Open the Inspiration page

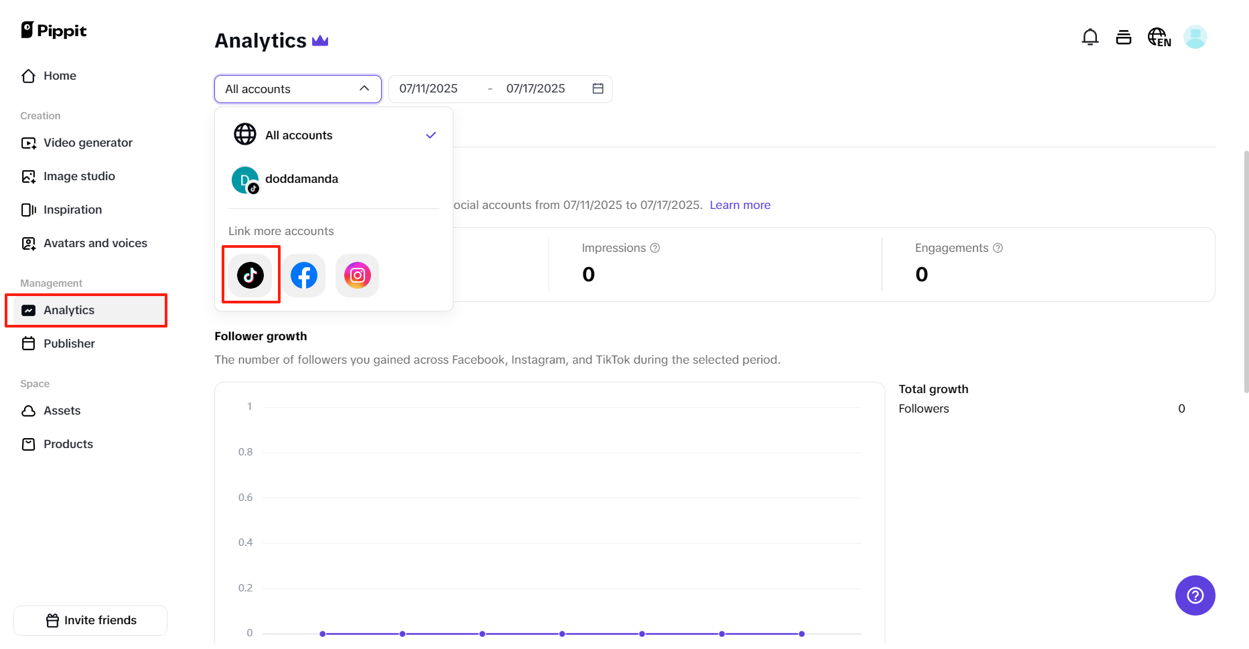click(72, 210)
